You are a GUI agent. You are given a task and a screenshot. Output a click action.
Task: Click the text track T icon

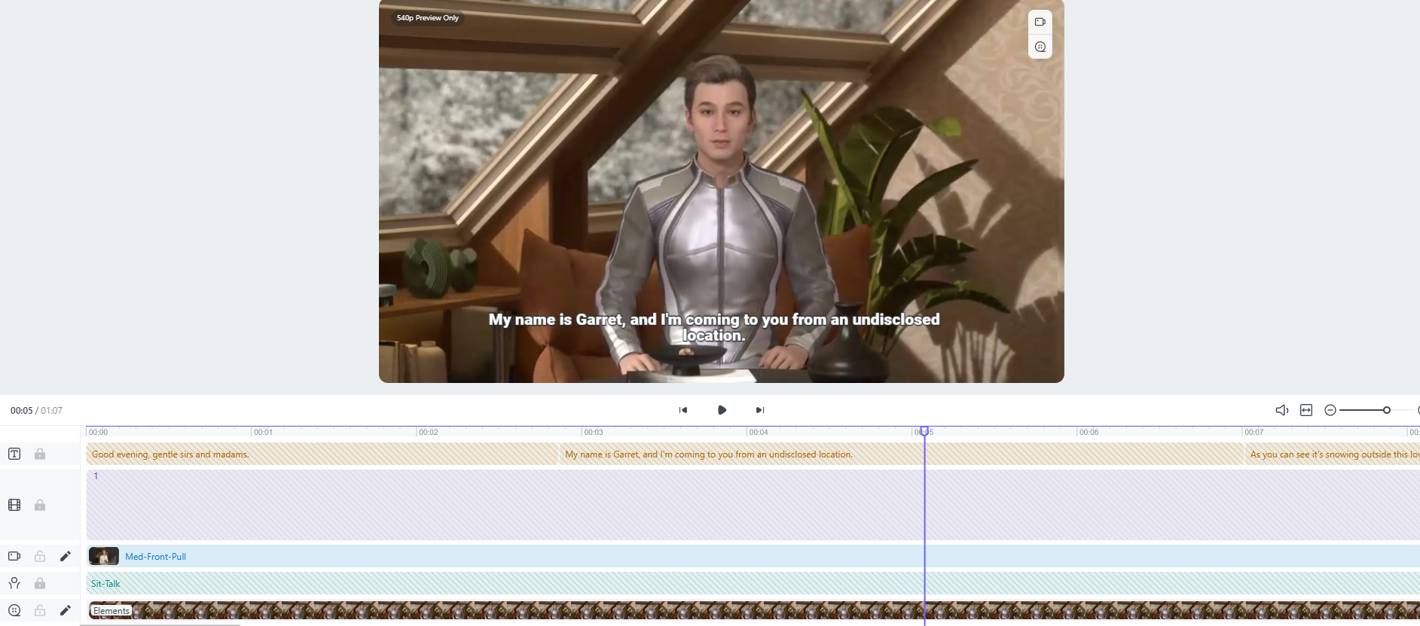(x=14, y=454)
